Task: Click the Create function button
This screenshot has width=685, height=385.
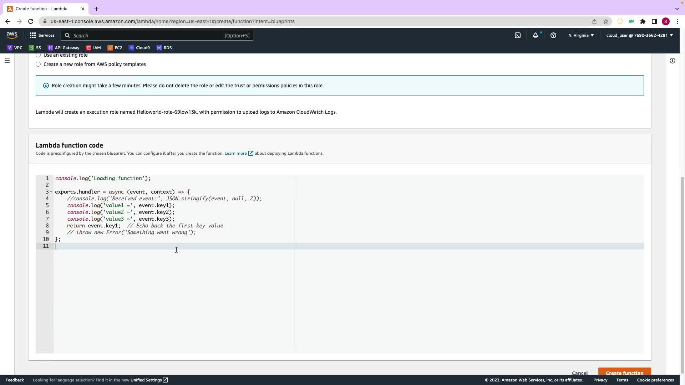Action: click(624, 372)
